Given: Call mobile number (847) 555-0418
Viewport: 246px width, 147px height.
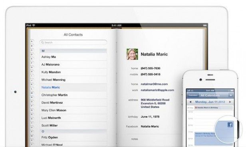Looking at the screenshot, I should pyautogui.click(x=151, y=74).
